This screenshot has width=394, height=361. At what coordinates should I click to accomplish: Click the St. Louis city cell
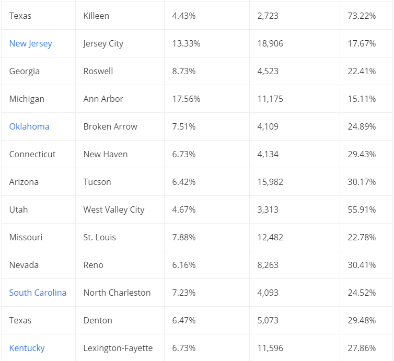pos(99,237)
